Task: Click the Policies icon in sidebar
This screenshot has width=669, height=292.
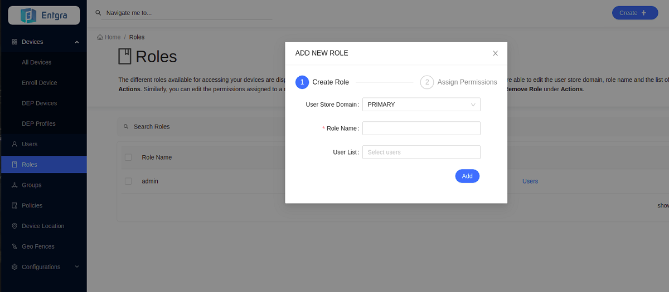Action: coord(14,206)
